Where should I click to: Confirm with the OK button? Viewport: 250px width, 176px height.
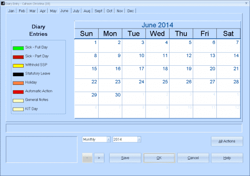(159, 158)
